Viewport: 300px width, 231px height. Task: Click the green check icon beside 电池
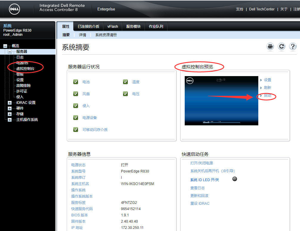pos(76,82)
